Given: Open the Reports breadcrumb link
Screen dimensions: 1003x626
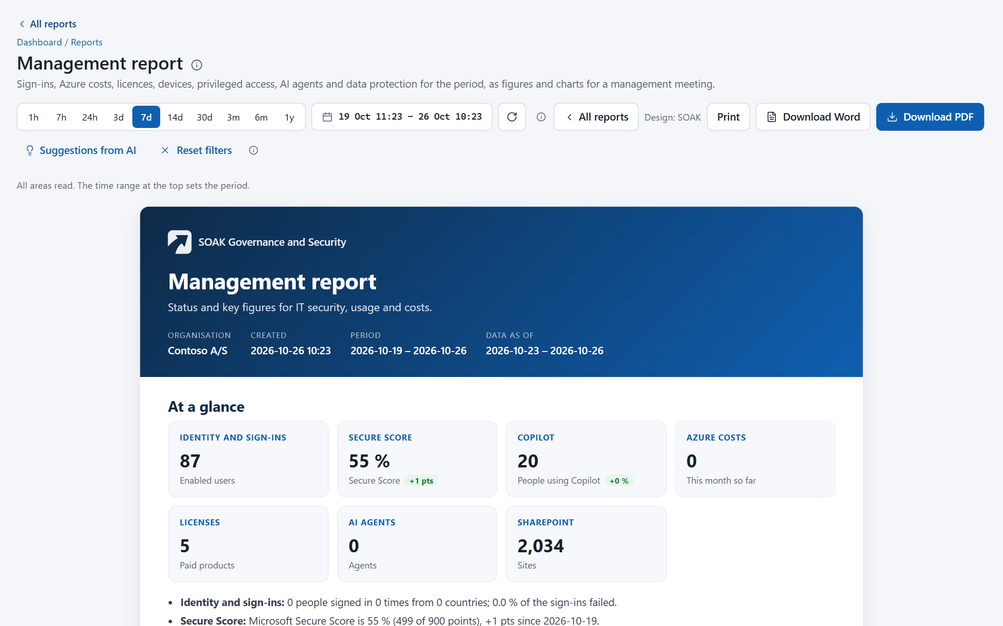Looking at the screenshot, I should coord(86,42).
